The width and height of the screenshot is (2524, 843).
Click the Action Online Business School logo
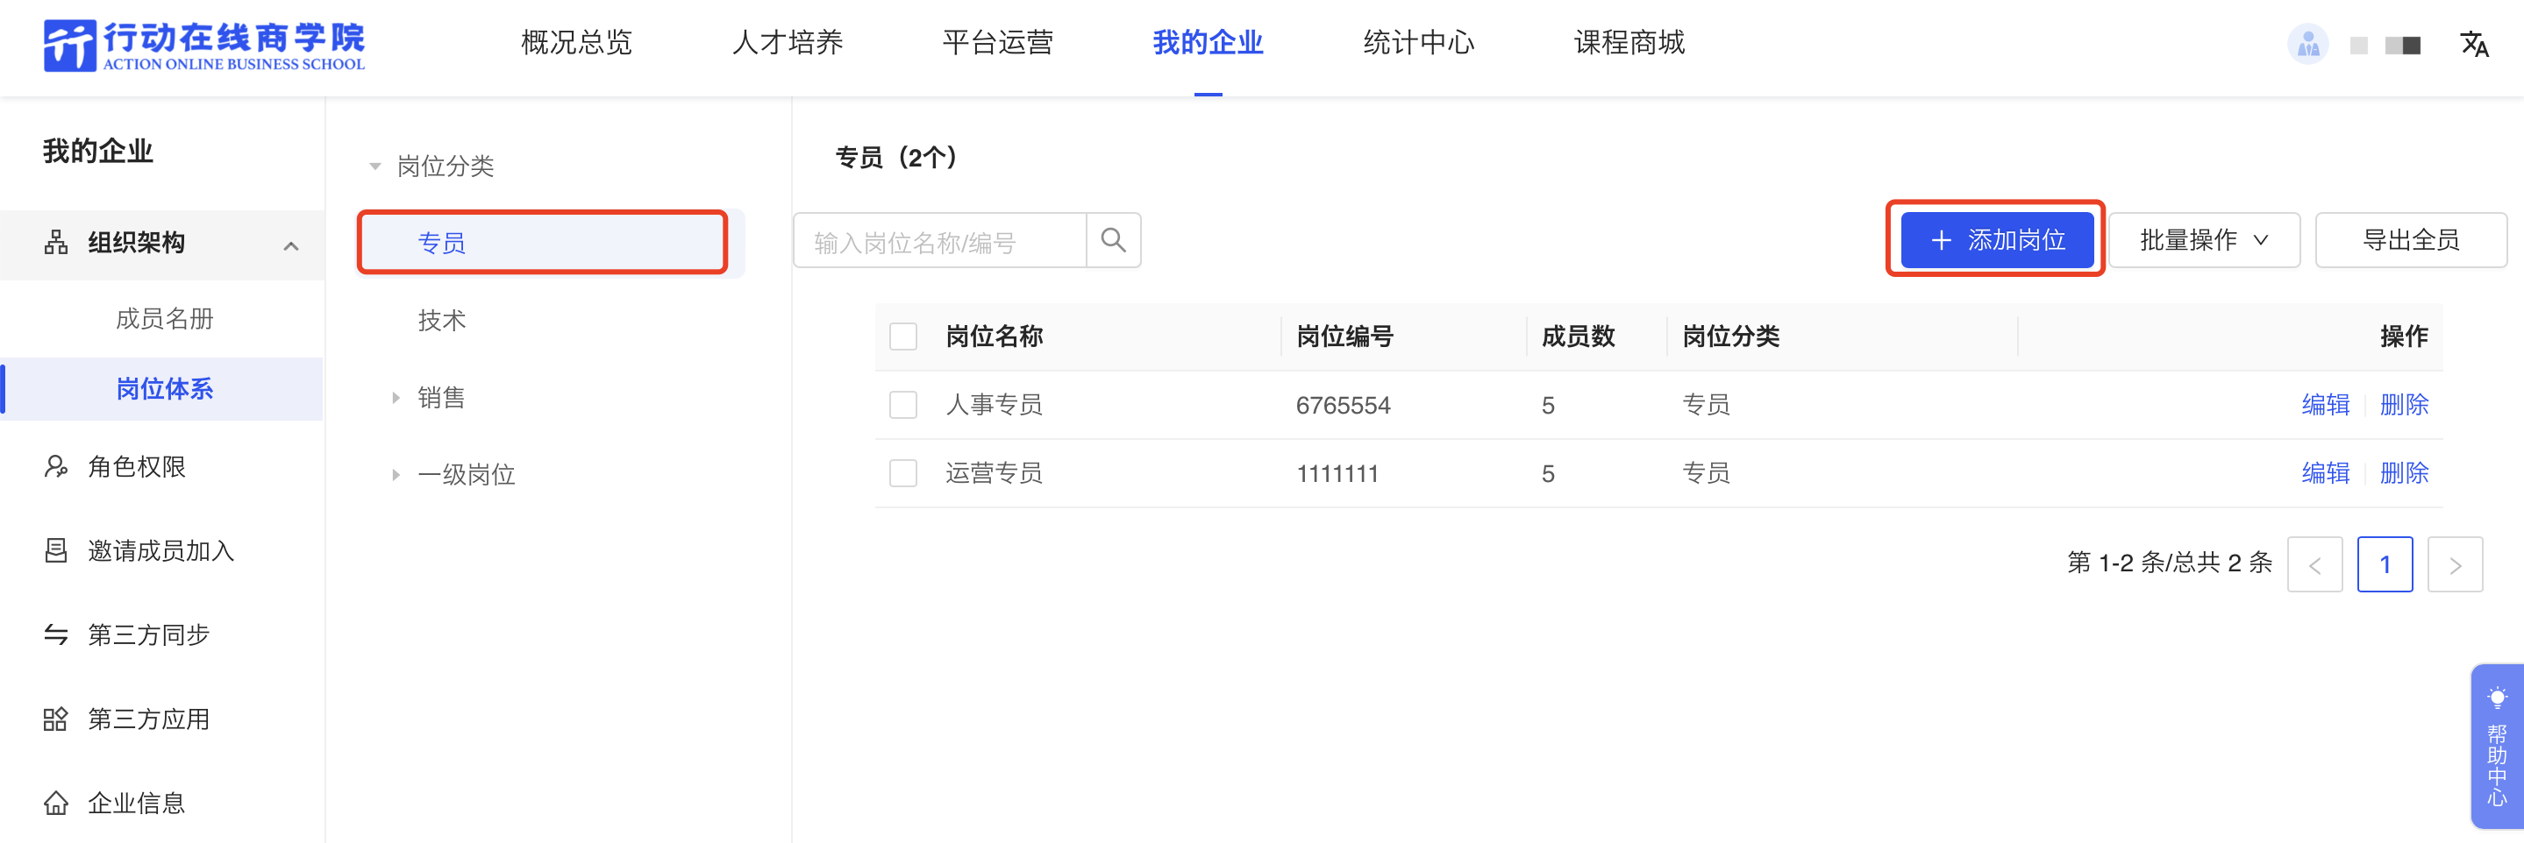pyautogui.click(x=203, y=45)
